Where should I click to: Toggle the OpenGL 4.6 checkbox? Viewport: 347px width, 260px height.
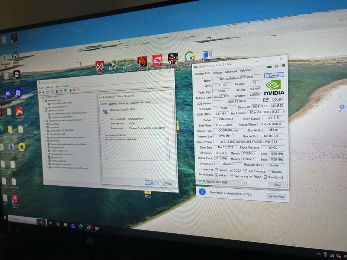click(265, 177)
